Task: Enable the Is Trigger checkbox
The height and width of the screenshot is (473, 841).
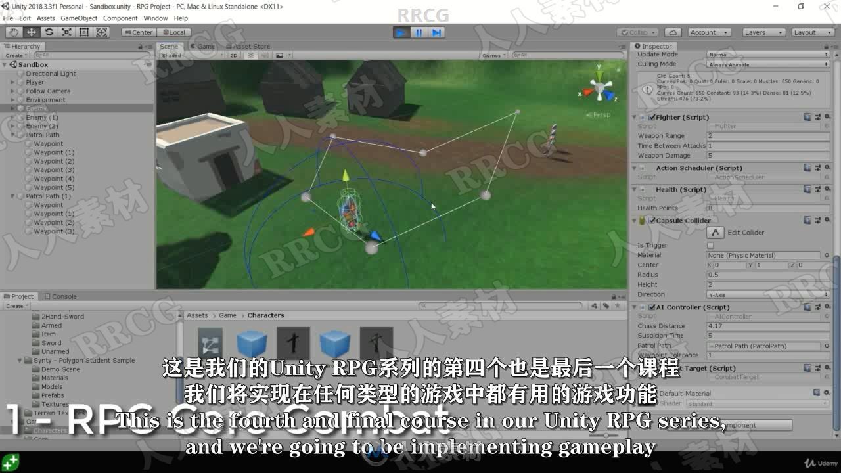Action: pos(710,246)
